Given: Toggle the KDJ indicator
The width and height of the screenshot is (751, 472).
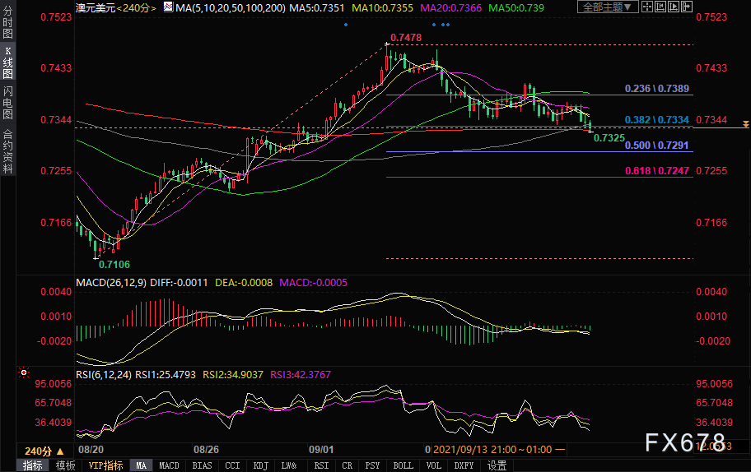Looking at the screenshot, I should 261,465.
